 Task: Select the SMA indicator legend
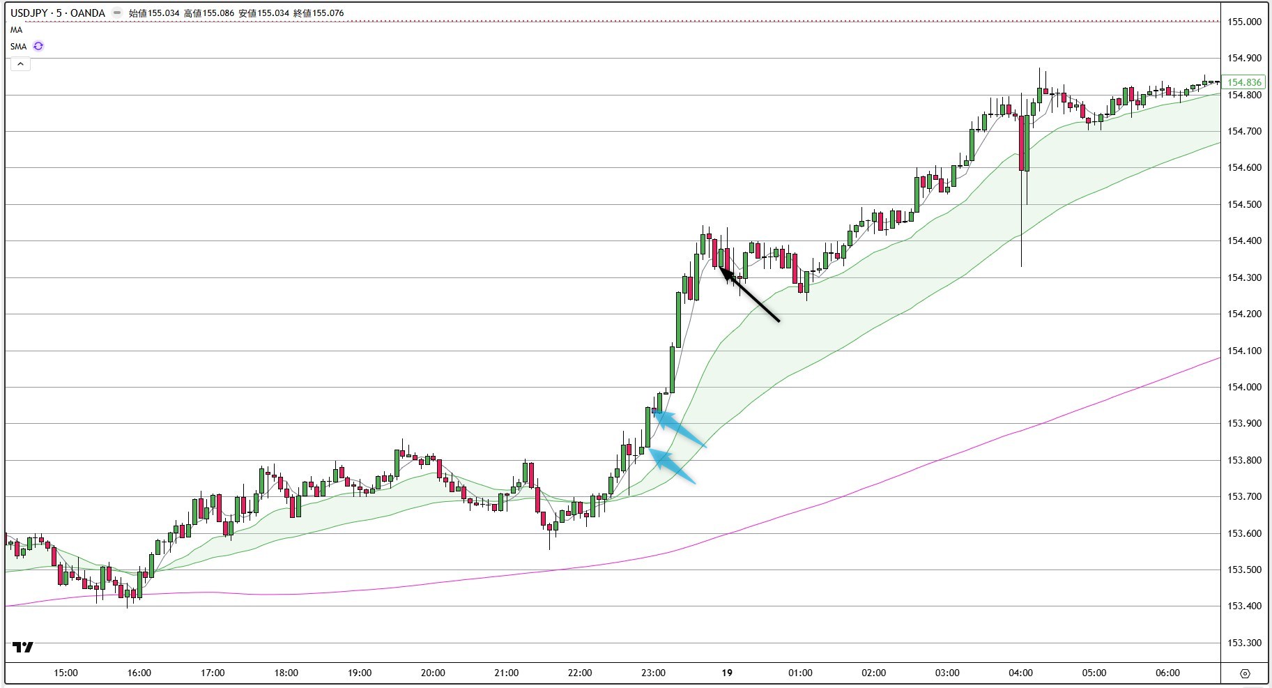point(18,46)
